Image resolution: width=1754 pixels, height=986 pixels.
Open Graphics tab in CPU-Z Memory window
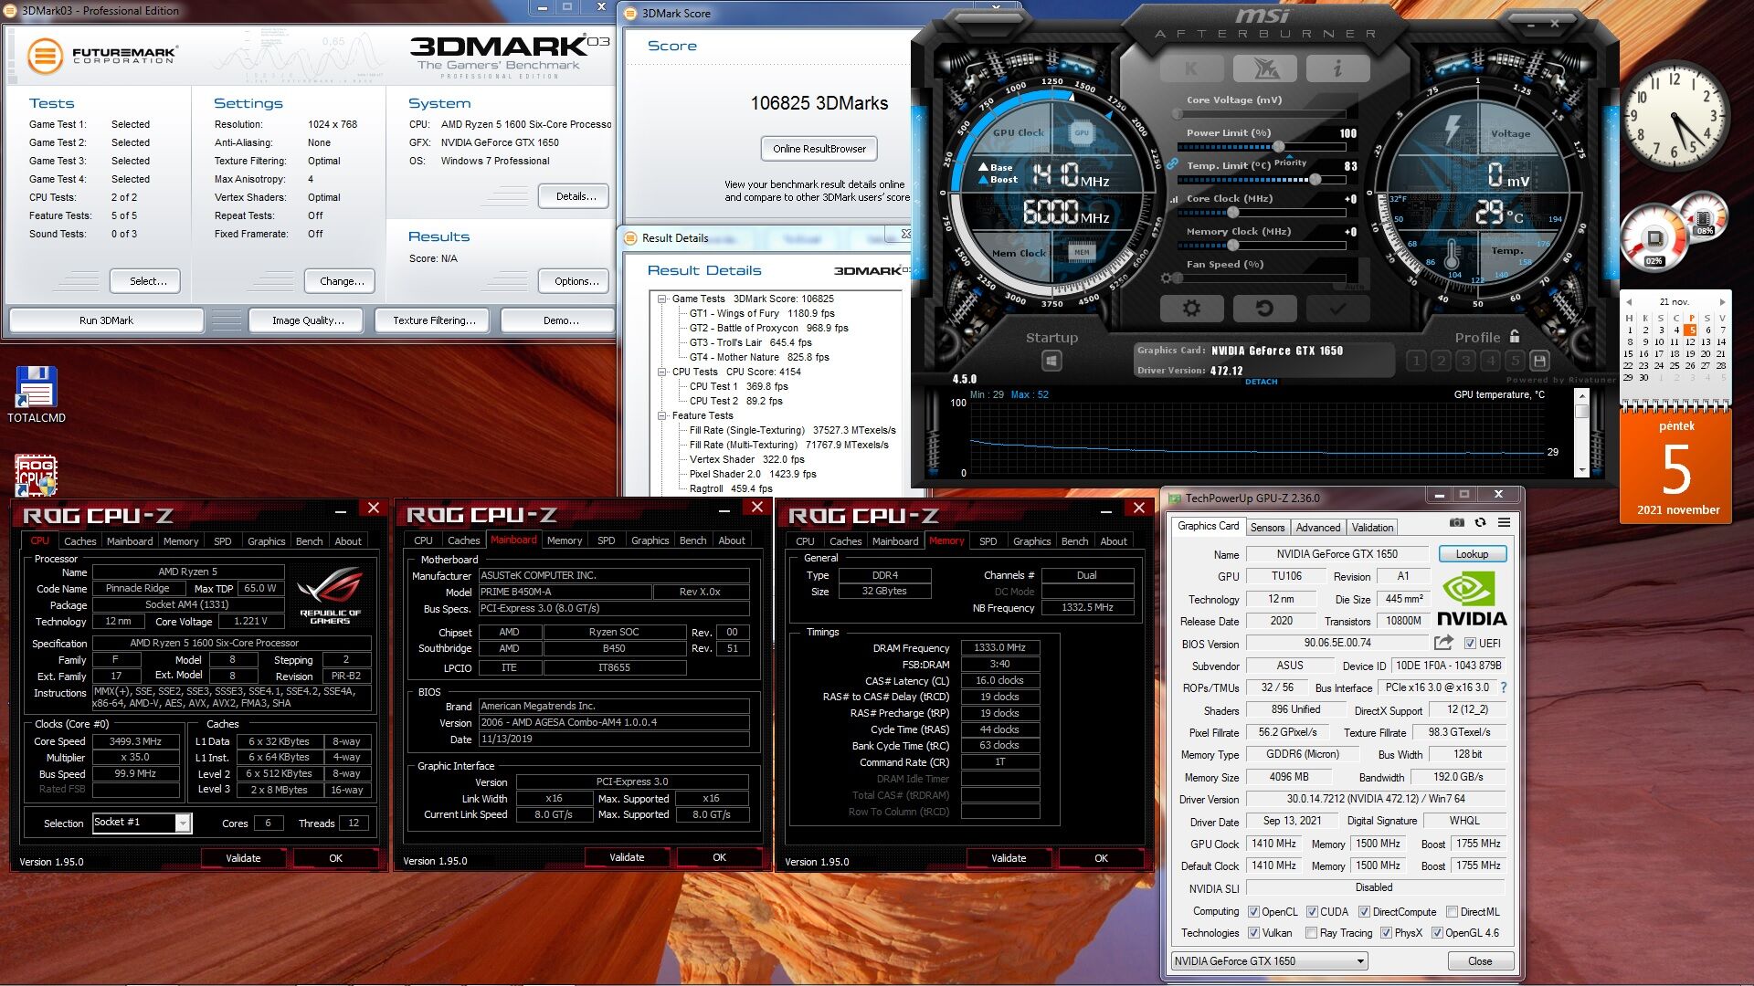(1031, 541)
